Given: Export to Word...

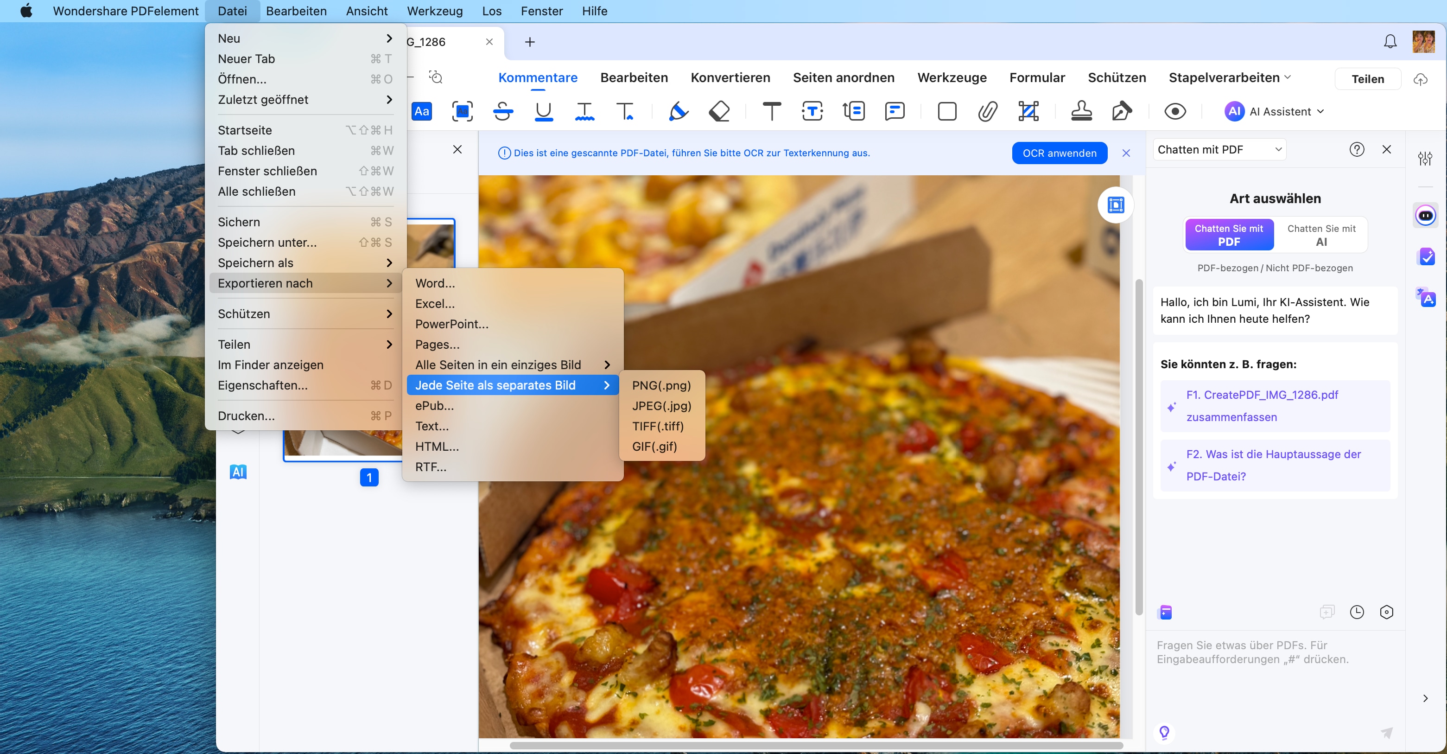Looking at the screenshot, I should click(513, 282).
